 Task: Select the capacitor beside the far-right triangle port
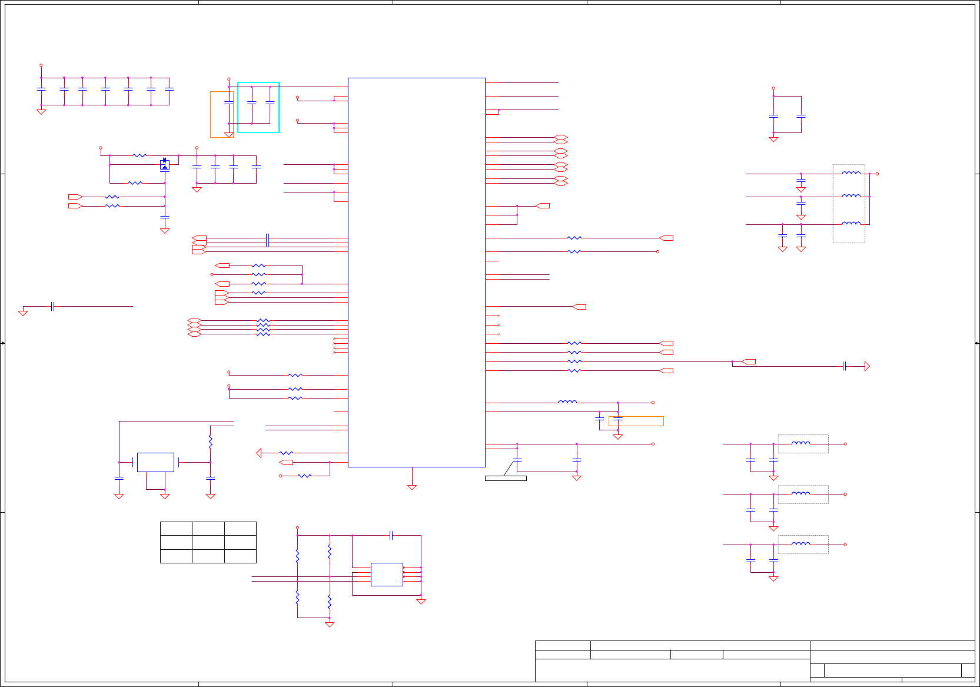[x=844, y=366]
